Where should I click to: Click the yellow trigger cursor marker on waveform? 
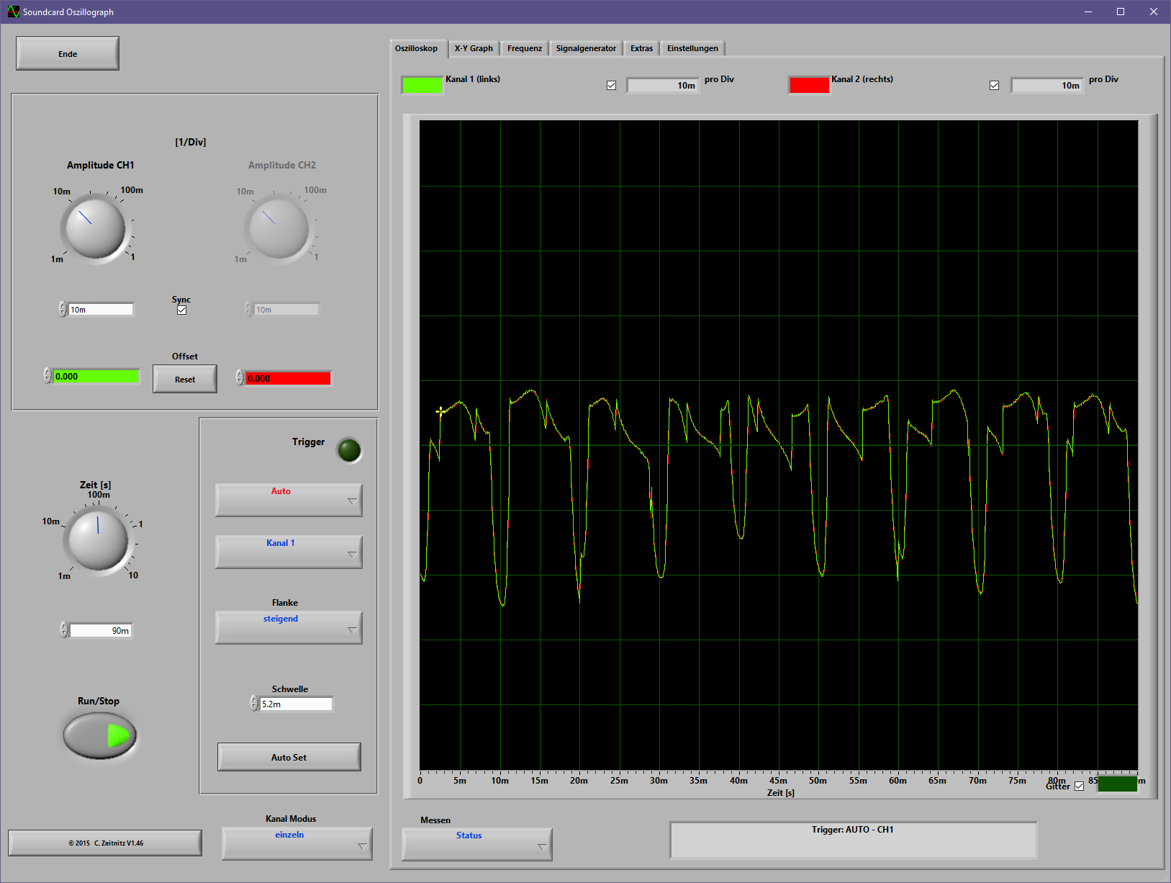tap(440, 411)
